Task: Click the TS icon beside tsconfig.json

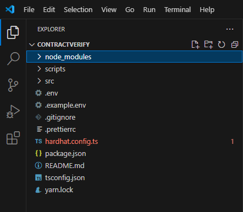Action: coord(38,177)
